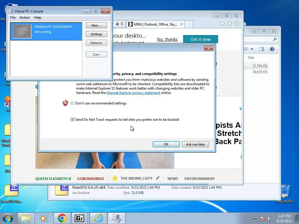Select Don't use recommended settings radio button

pyautogui.click(x=72, y=103)
